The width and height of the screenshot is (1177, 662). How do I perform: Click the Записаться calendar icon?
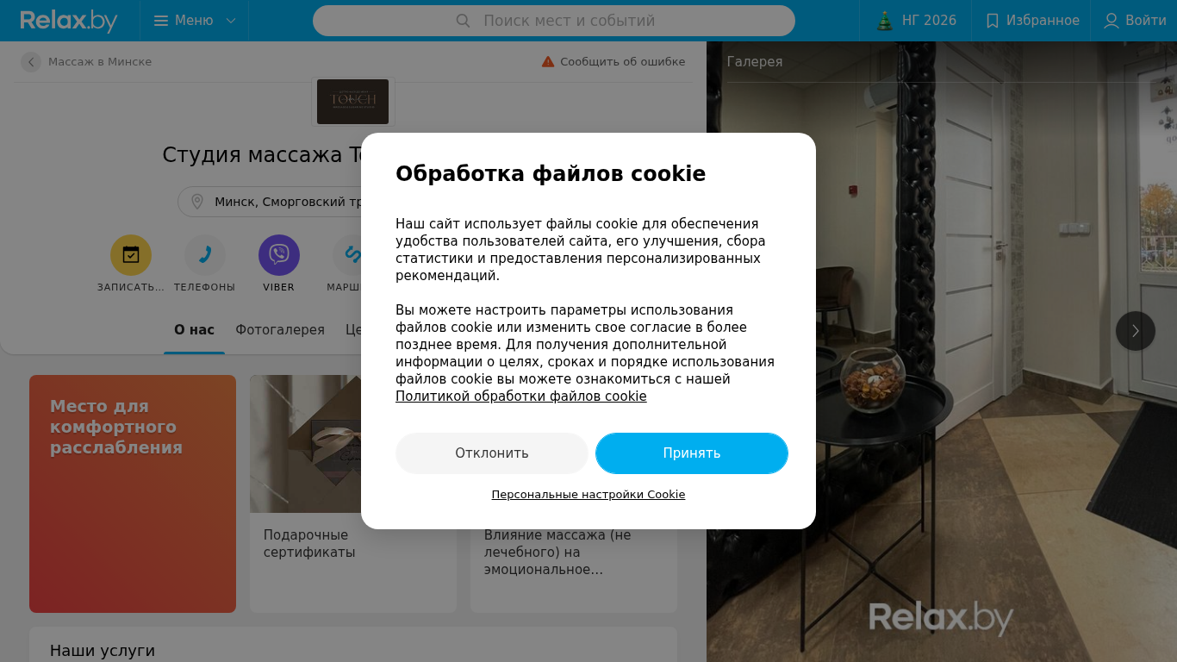tap(131, 255)
